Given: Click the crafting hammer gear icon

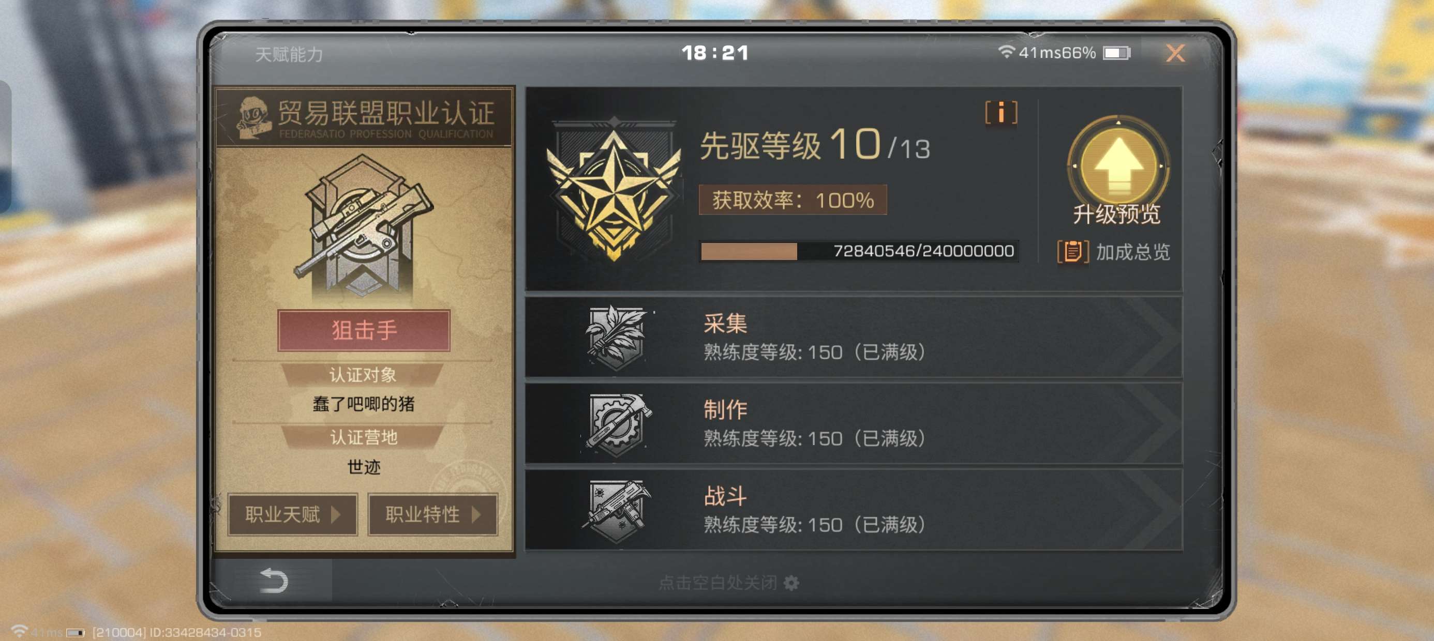Looking at the screenshot, I should click(x=617, y=424).
